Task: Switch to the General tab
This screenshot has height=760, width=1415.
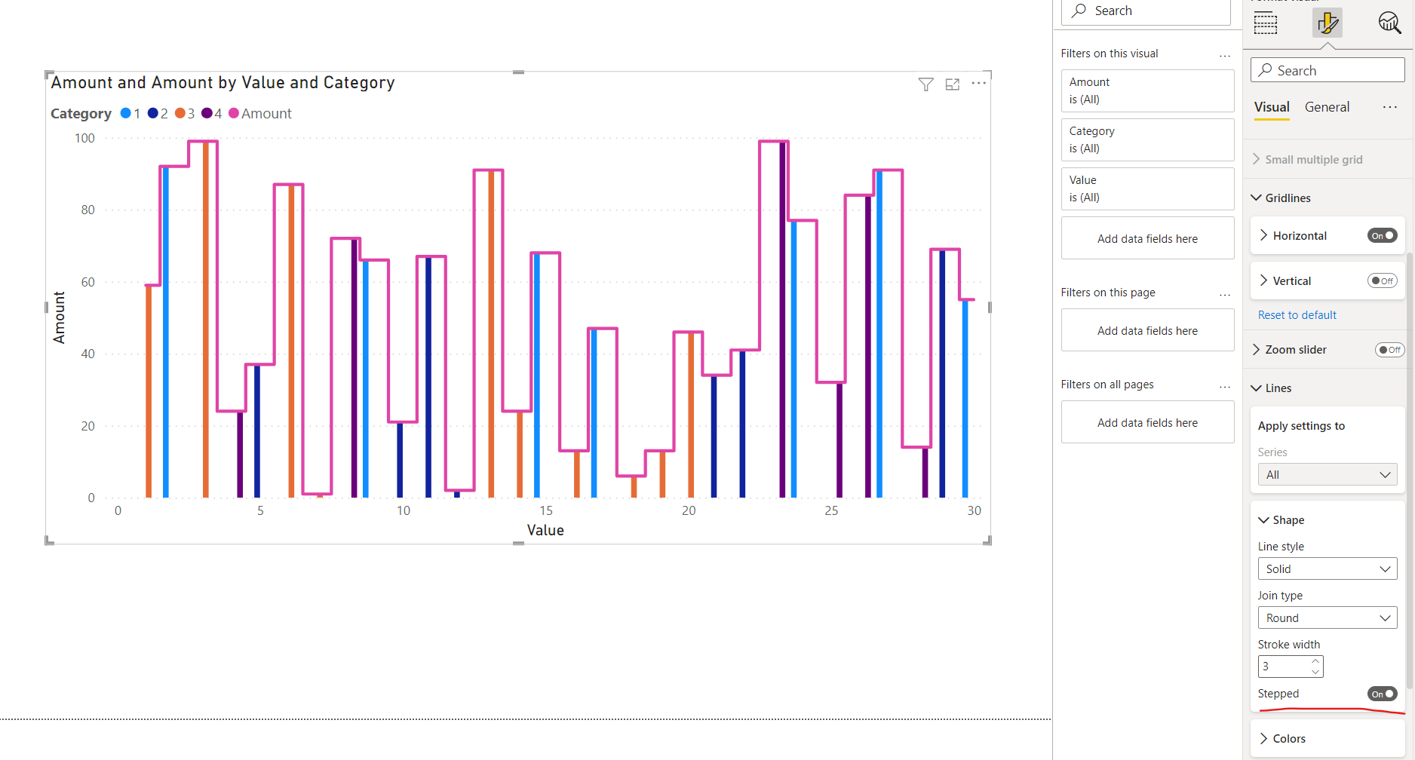Action: click(1327, 107)
